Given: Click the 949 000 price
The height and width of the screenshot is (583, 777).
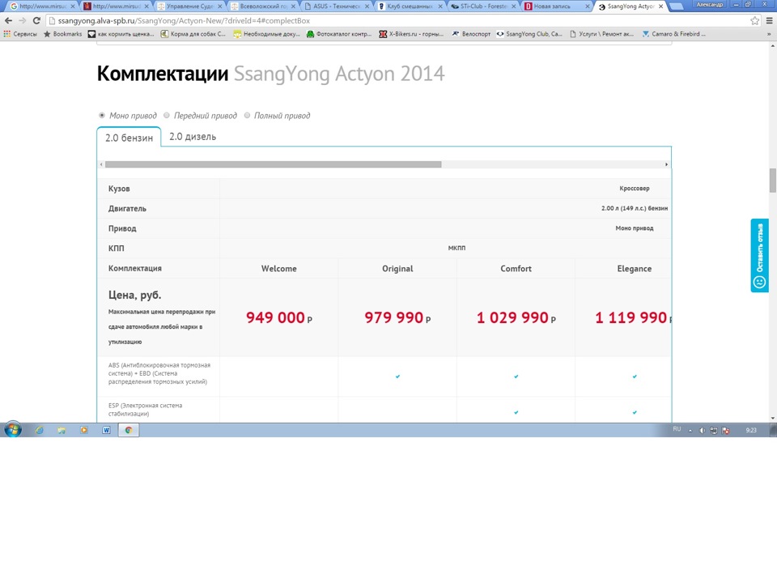Looking at the screenshot, I should tap(279, 317).
